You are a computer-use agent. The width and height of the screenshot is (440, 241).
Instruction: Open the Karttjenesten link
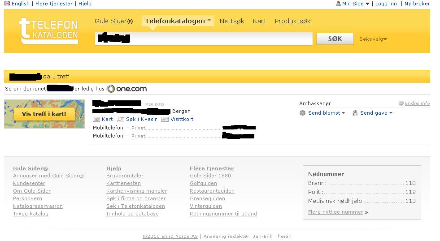coord(123,183)
